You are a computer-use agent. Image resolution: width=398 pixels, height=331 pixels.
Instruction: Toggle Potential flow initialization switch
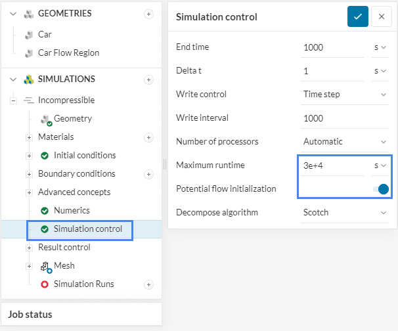point(380,189)
